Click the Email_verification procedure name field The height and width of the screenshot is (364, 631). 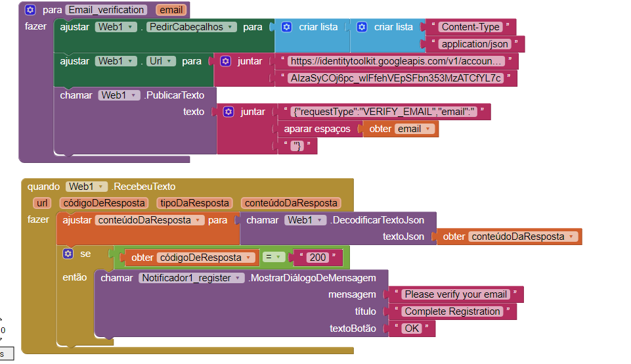pos(106,10)
